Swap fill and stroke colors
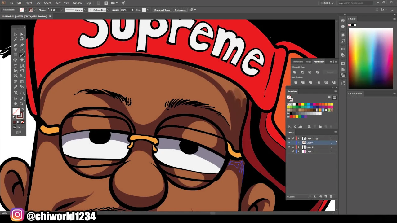 coord(22,109)
